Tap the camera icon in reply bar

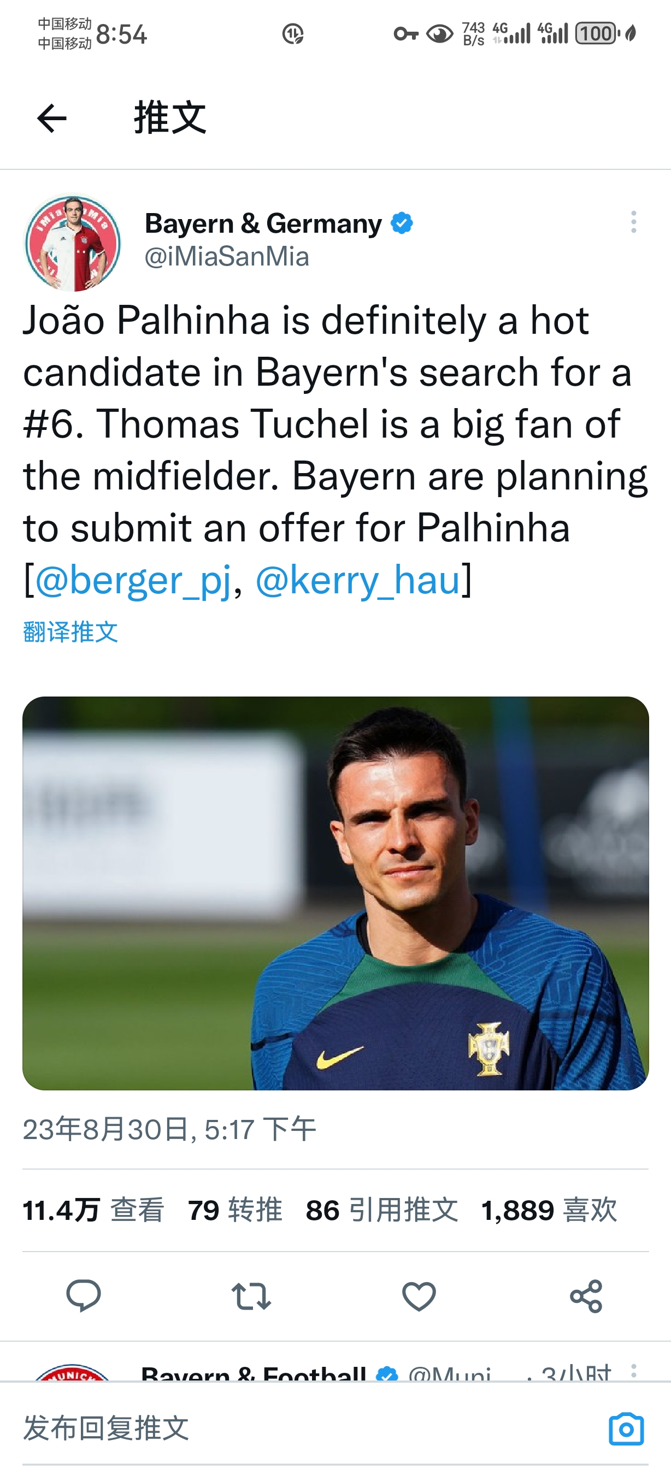click(x=626, y=1429)
